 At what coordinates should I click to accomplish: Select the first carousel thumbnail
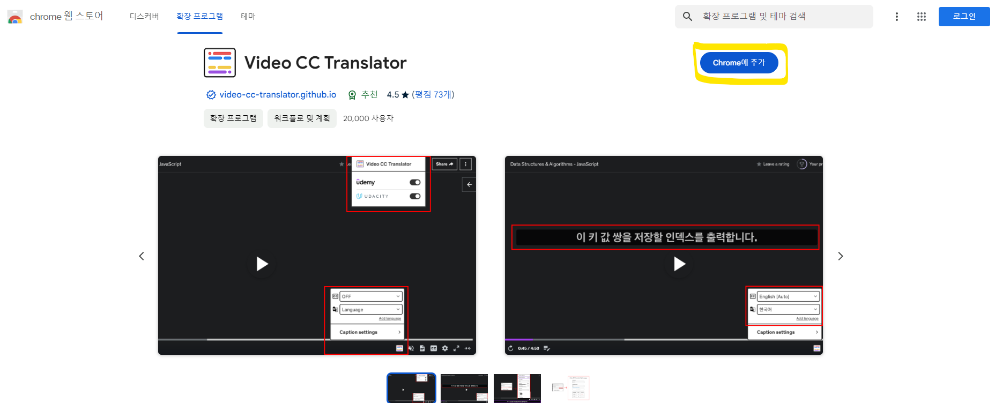click(x=411, y=388)
